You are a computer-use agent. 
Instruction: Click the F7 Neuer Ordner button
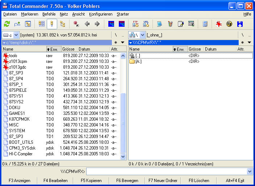click(163, 181)
